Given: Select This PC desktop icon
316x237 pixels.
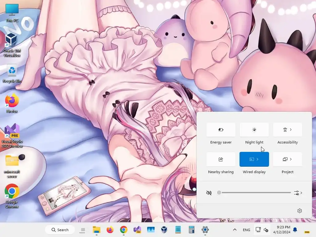Looking at the screenshot, I should tap(12, 13).
